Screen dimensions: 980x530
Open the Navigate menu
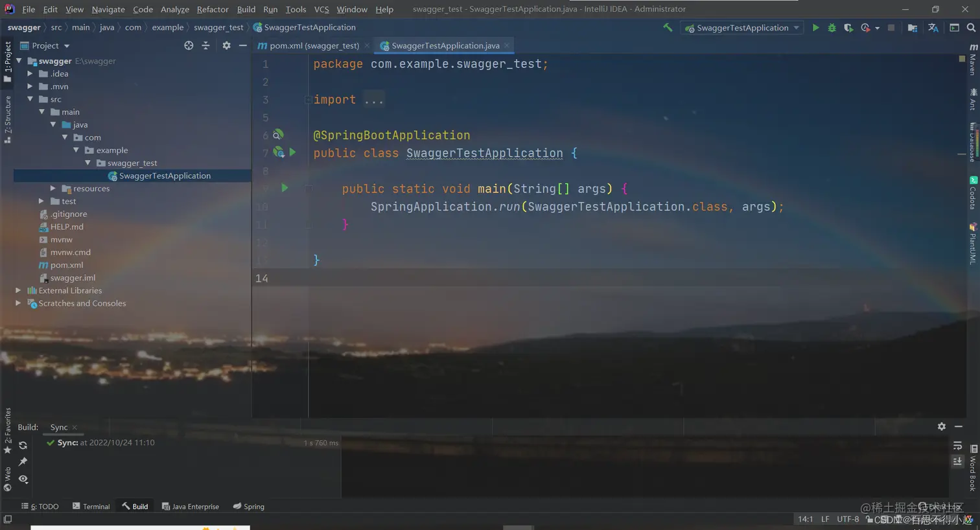point(108,9)
